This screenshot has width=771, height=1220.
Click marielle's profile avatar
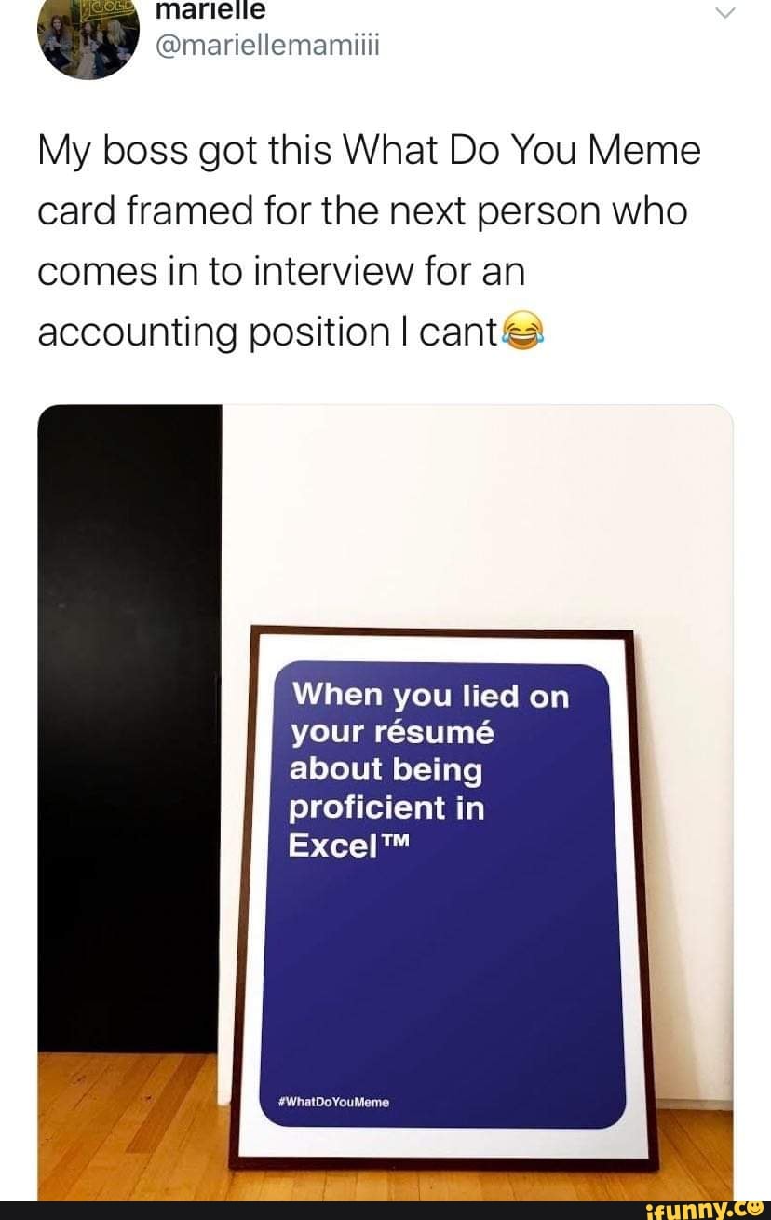(88, 37)
